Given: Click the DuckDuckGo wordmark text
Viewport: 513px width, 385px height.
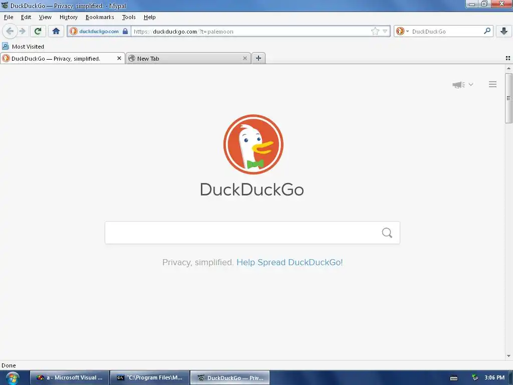Looking at the screenshot, I should (x=252, y=189).
